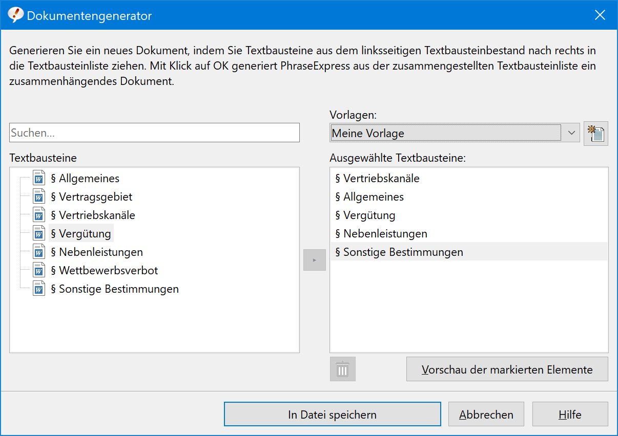Click the Word icon beside § Nebenleistungen in tree
The width and height of the screenshot is (618, 436).
[x=39, y=252]
